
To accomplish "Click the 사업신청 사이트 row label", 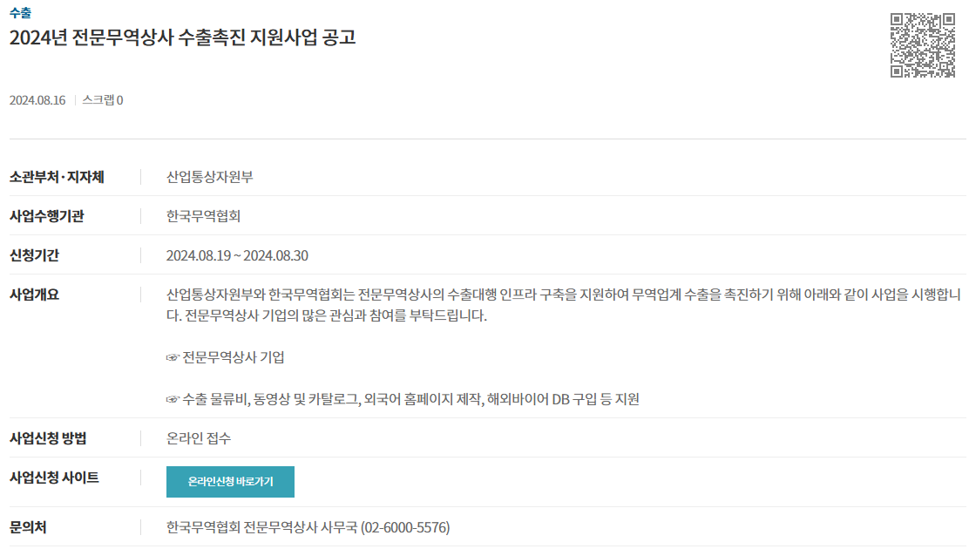I will (x=54, y=478).
